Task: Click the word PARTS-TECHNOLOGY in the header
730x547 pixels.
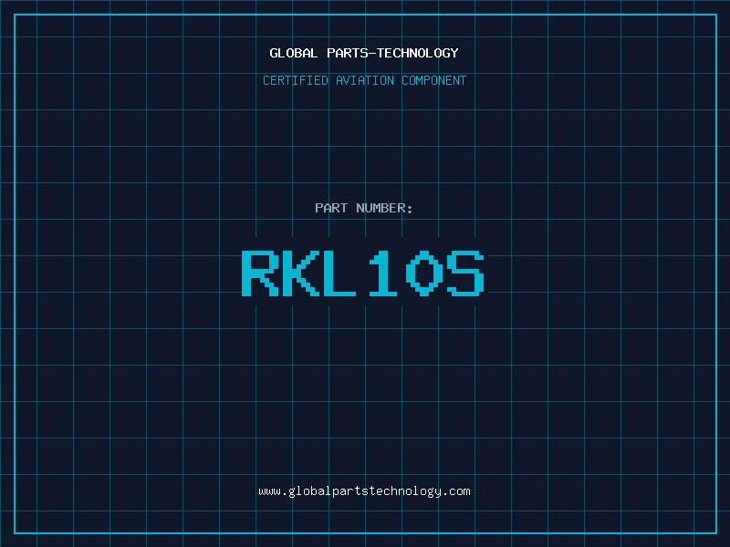Action: [x=392, y=53]
